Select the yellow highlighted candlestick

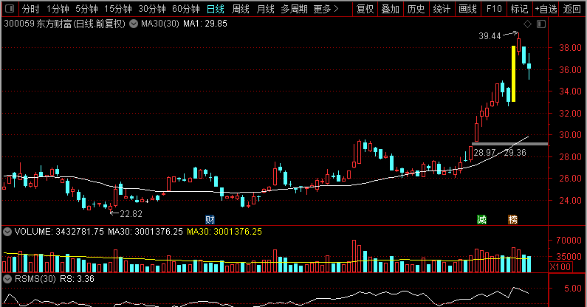pyautogui.click(x=514, y=74)
